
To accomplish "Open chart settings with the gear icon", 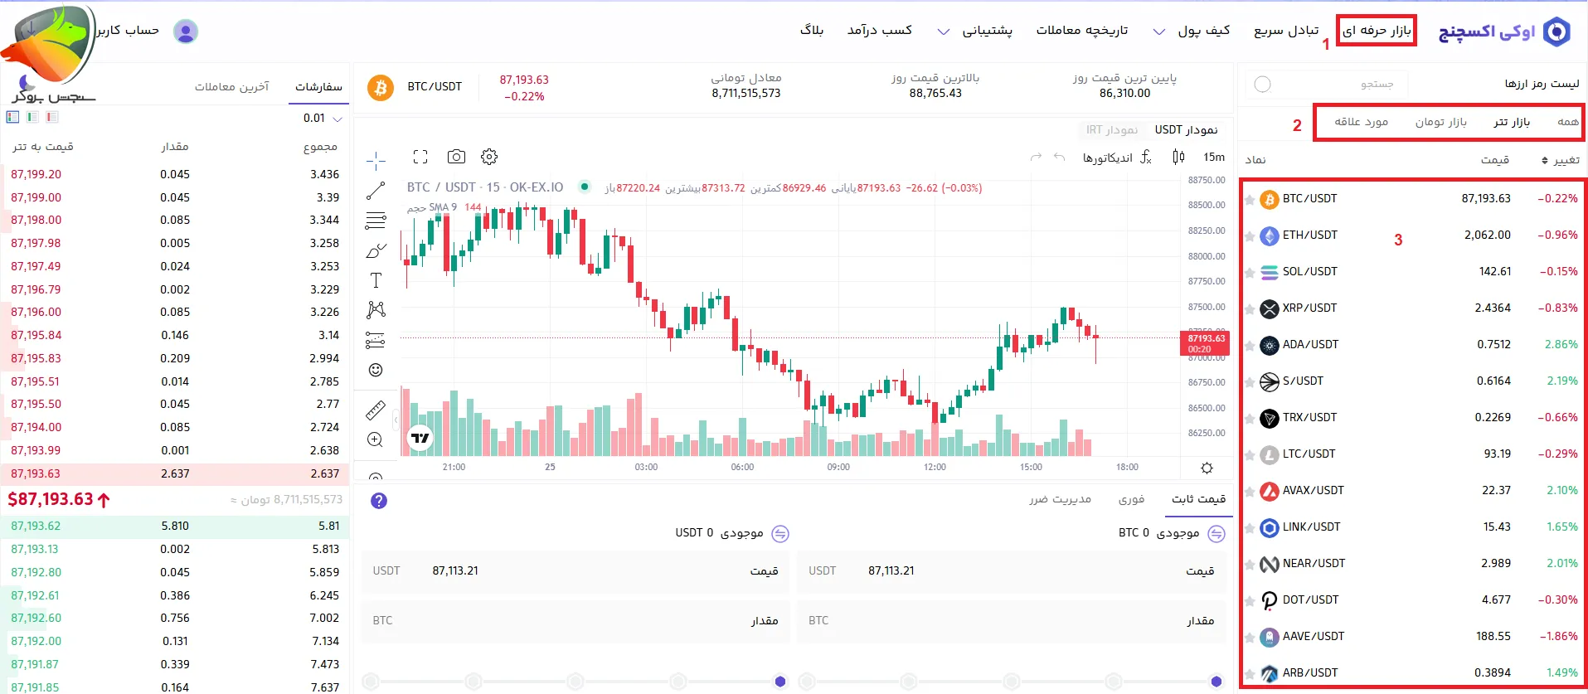I will click(x=488, y=156).
